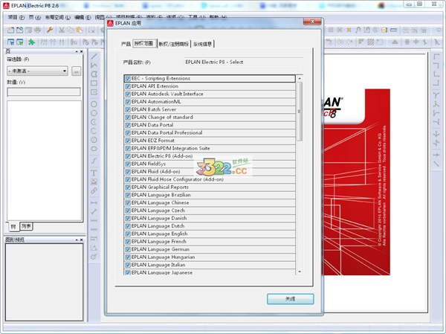Select the rectangle drawing tool

click(94, 83)
